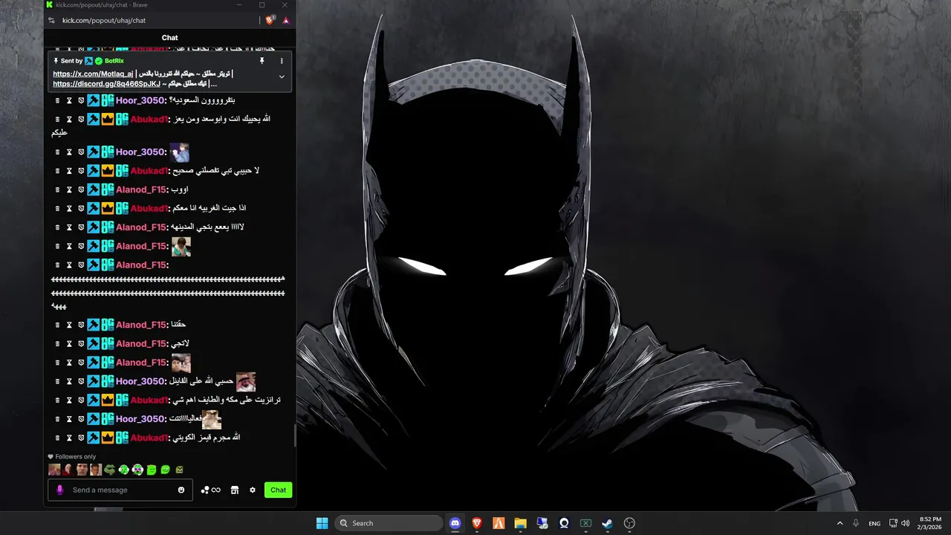
Task: Open pinned message three-dot options menu
Action: click(282, 61)
